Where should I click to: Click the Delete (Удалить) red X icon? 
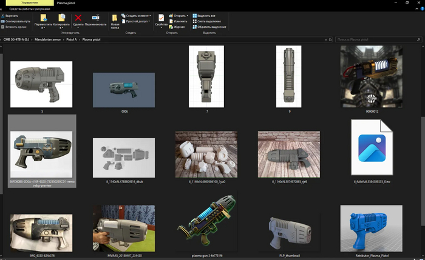point(78,18)
